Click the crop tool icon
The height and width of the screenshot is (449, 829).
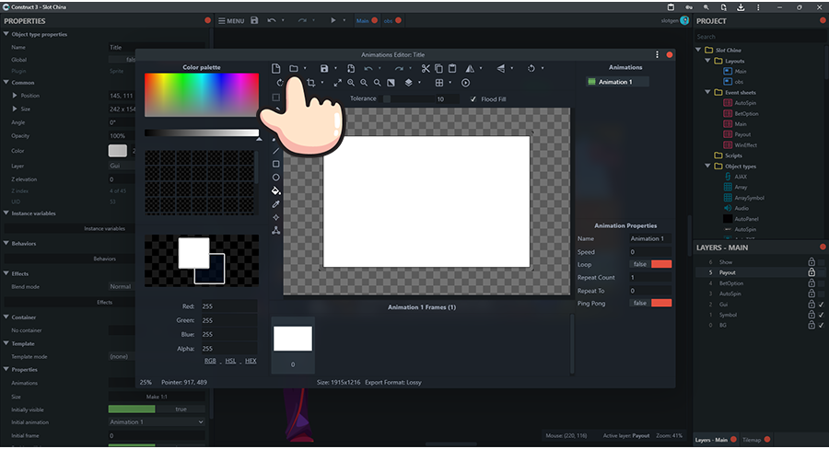coord(311,83)
